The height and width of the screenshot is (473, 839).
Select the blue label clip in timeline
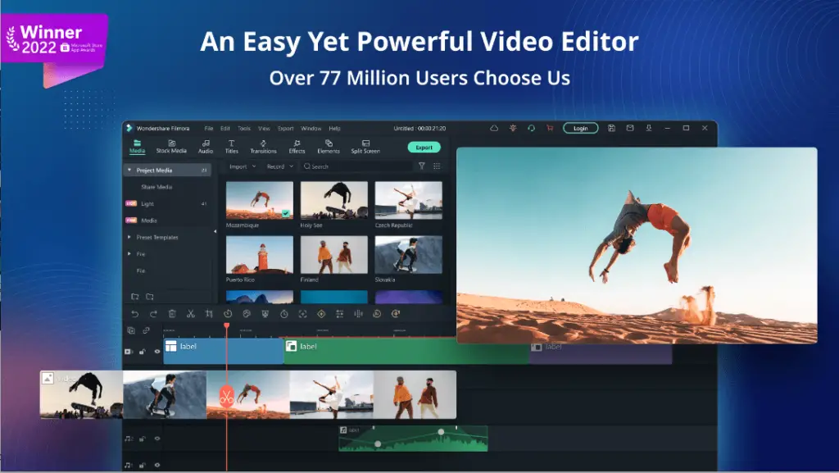pos(223,351)
